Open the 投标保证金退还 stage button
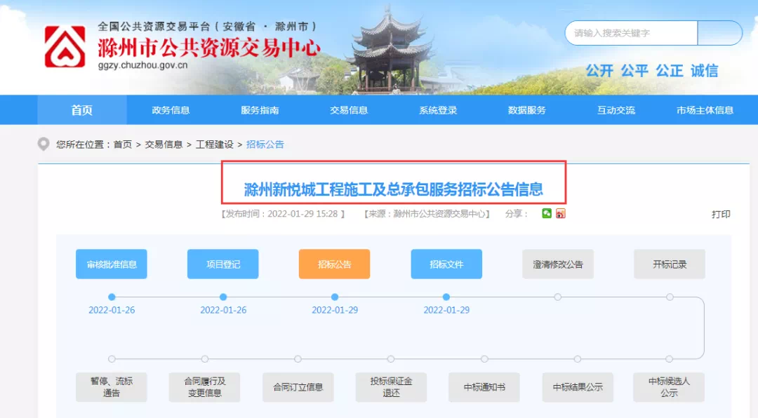This screenshot has width=758, height=418. coord(391,387)
